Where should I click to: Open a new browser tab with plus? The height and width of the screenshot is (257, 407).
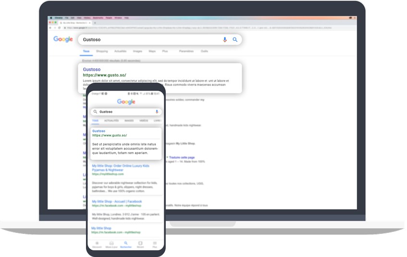coord(95,23)
